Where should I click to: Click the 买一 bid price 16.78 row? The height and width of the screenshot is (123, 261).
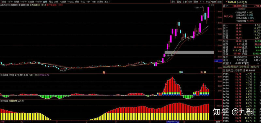[242, 25]
